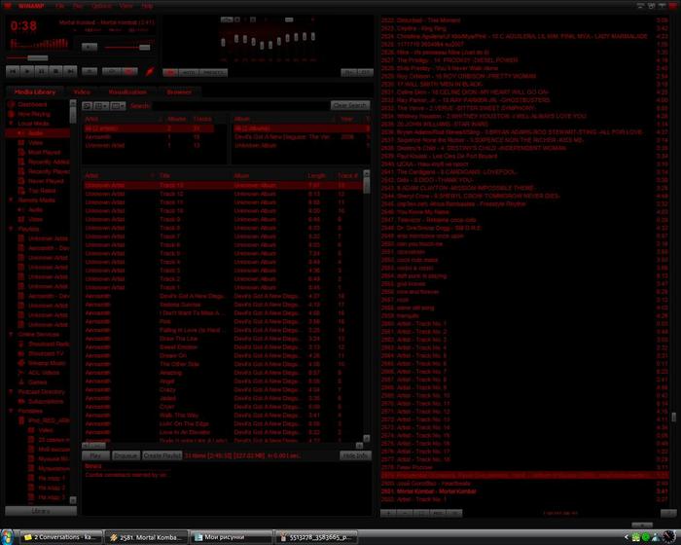
Task: Click the Games icon in Online Services
Action: click(20, 382)
